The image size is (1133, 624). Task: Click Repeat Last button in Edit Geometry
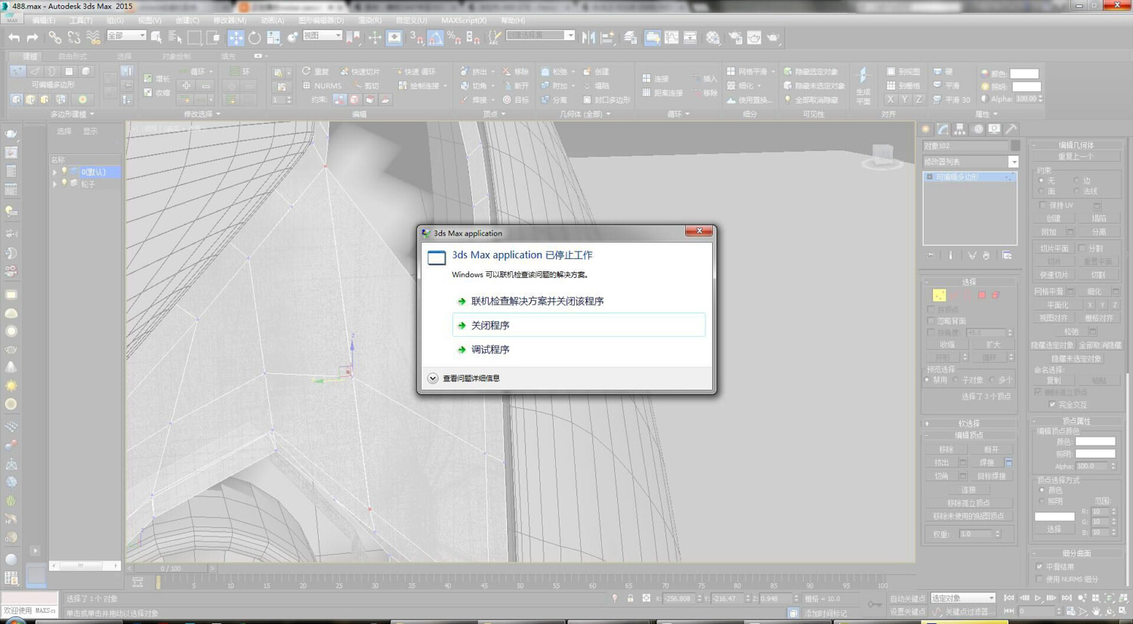[1076, 157]
